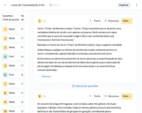Click the Total de pontos summary
The width and height of the screenshot is (142, 113).
(x=13, y=20)
